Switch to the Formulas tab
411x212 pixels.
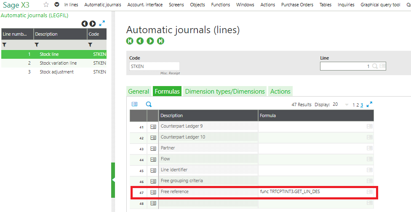coord(167,92)
